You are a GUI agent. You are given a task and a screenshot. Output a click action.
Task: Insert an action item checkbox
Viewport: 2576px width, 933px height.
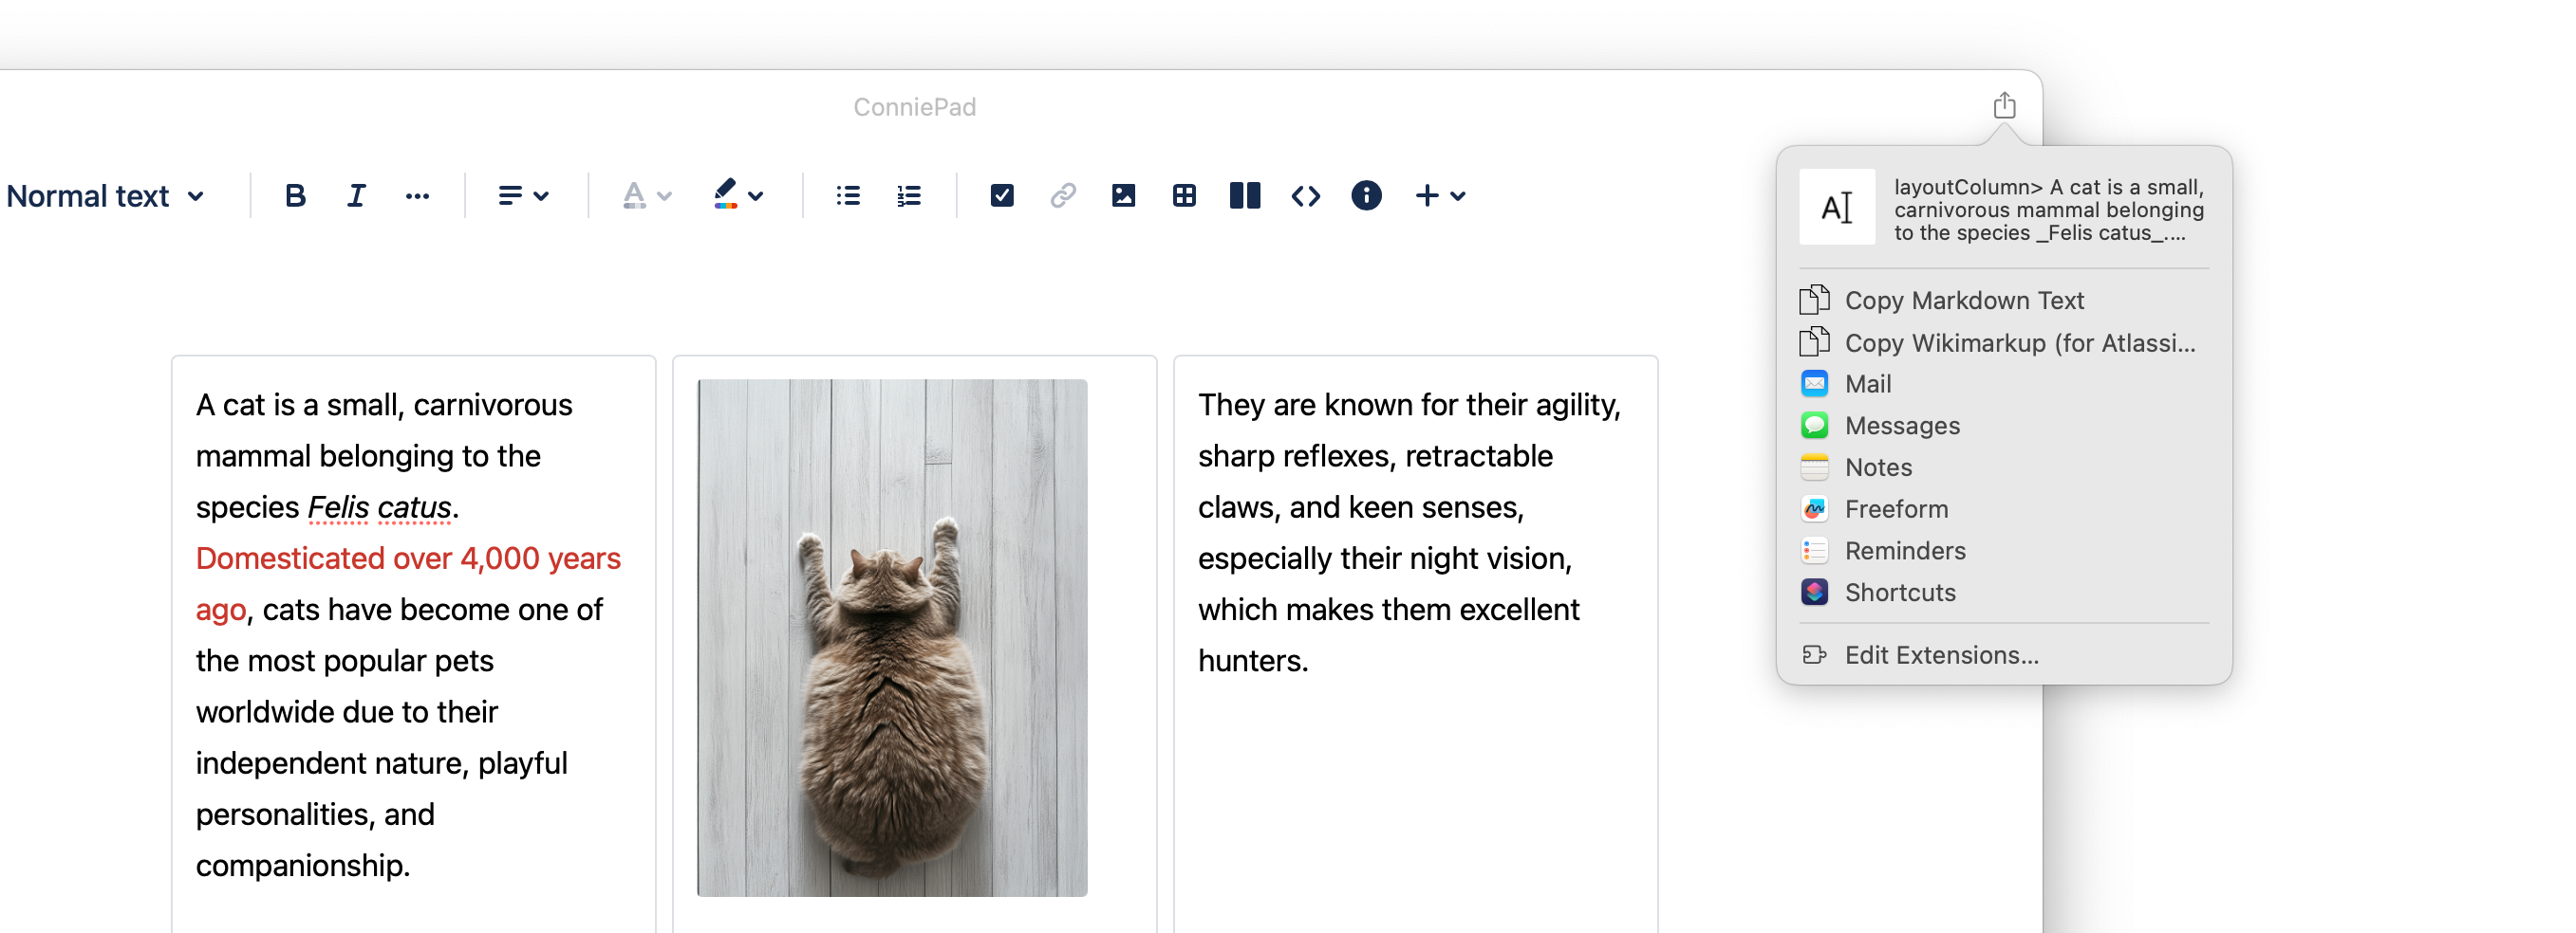click(1001, 195)
